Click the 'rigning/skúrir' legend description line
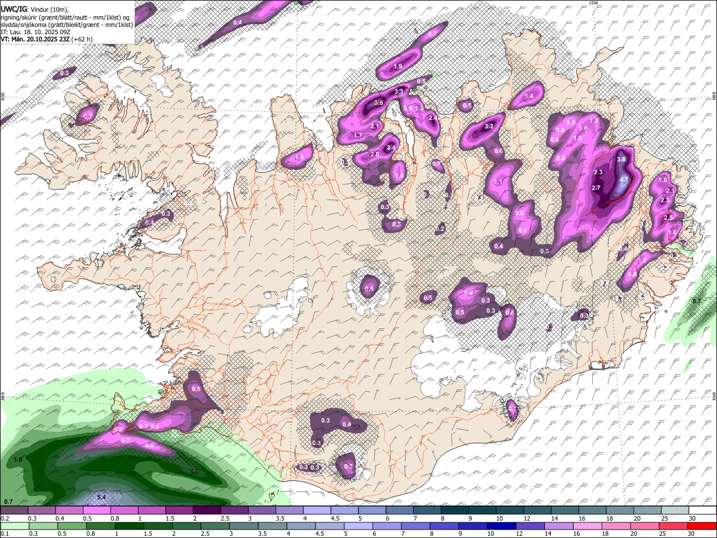This screenshot has height=538, width=717. coord(66,17)
